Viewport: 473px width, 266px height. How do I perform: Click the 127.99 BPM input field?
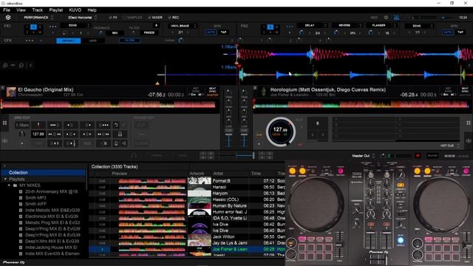click(x=38, y=134)
